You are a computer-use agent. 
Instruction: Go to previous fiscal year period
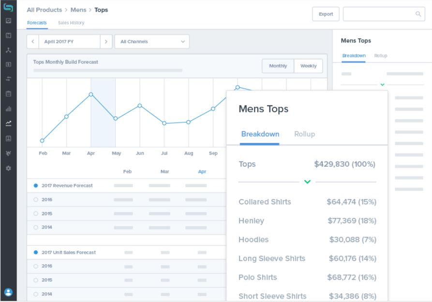33,42
